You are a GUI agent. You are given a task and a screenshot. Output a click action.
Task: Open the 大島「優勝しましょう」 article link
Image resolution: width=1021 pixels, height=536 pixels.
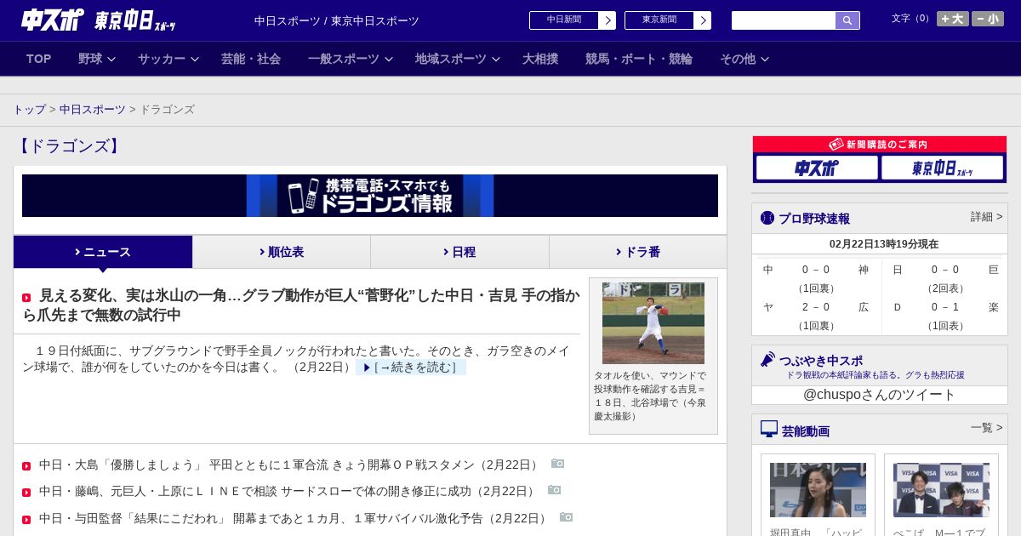(x=290, y=465)
